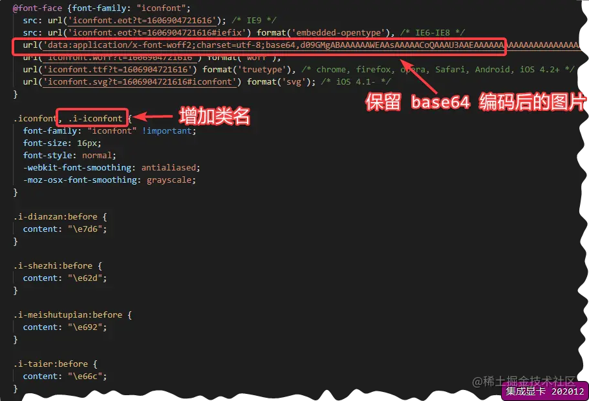The width and height of the screenshot is (589, 401).
Task: Click the first iconfont.eot IE9 URL
Action: pyautogui.click(x=144, y=21)
